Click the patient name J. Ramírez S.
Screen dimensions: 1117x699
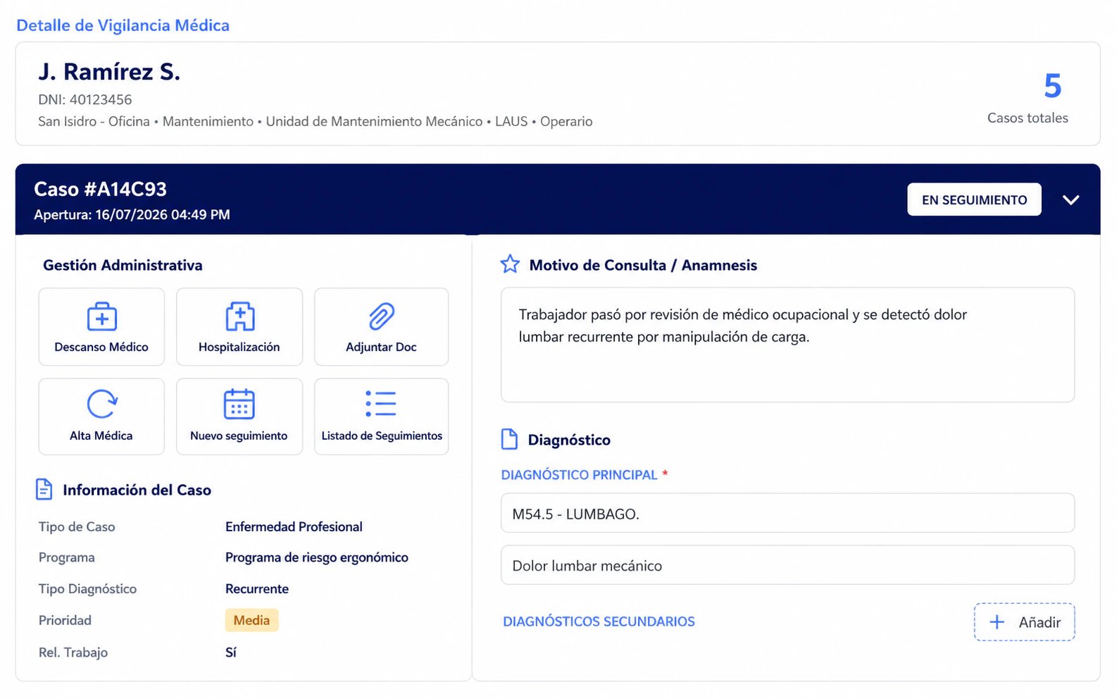pos(109,71)
